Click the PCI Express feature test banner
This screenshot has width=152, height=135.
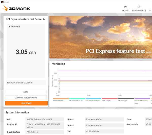point(101,37)
